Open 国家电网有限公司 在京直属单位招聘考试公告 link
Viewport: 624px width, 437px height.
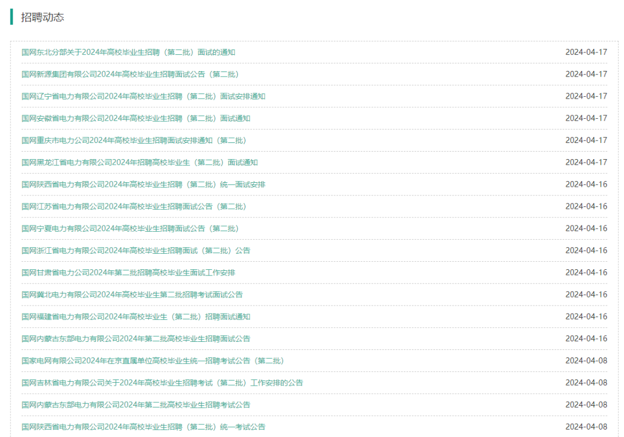tap(153, 361)
